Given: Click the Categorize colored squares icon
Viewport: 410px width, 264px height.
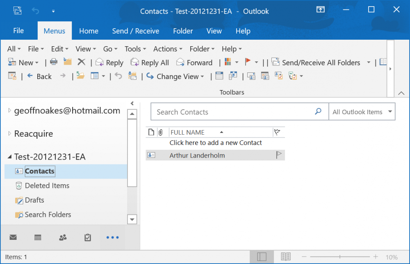Looking at the screenshot, I should 228,62.
